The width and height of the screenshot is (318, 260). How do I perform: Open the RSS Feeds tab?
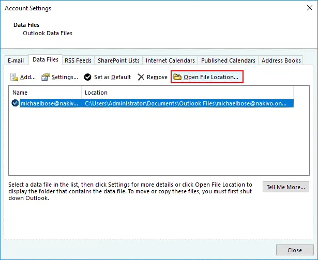tap(78, 60)
